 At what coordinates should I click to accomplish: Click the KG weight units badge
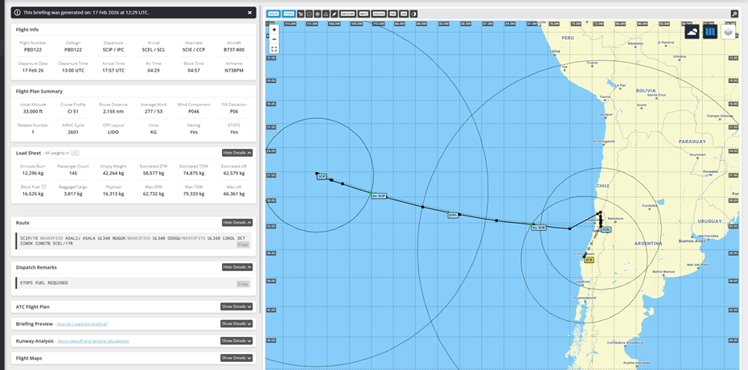point(75,153)
